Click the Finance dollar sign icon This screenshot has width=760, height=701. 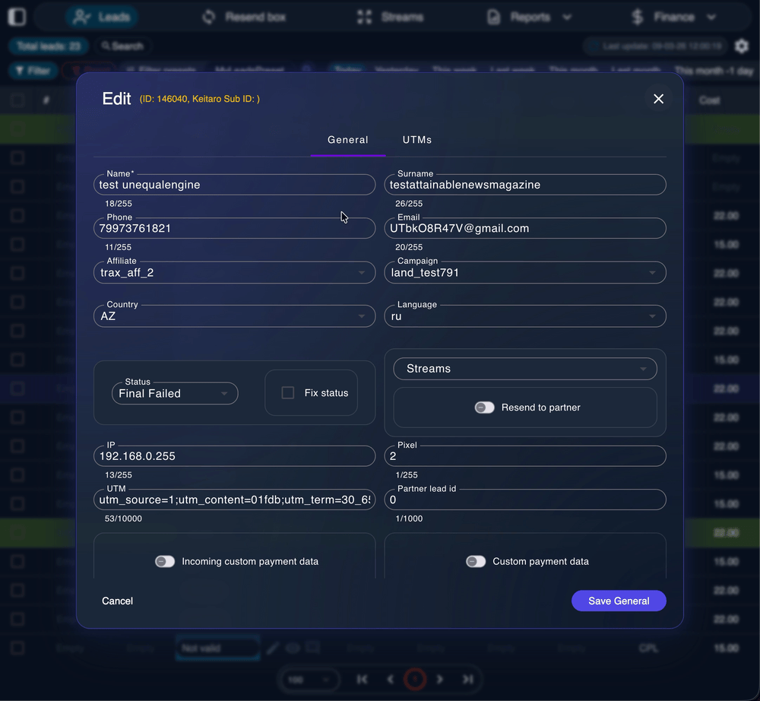pos(638,17)
